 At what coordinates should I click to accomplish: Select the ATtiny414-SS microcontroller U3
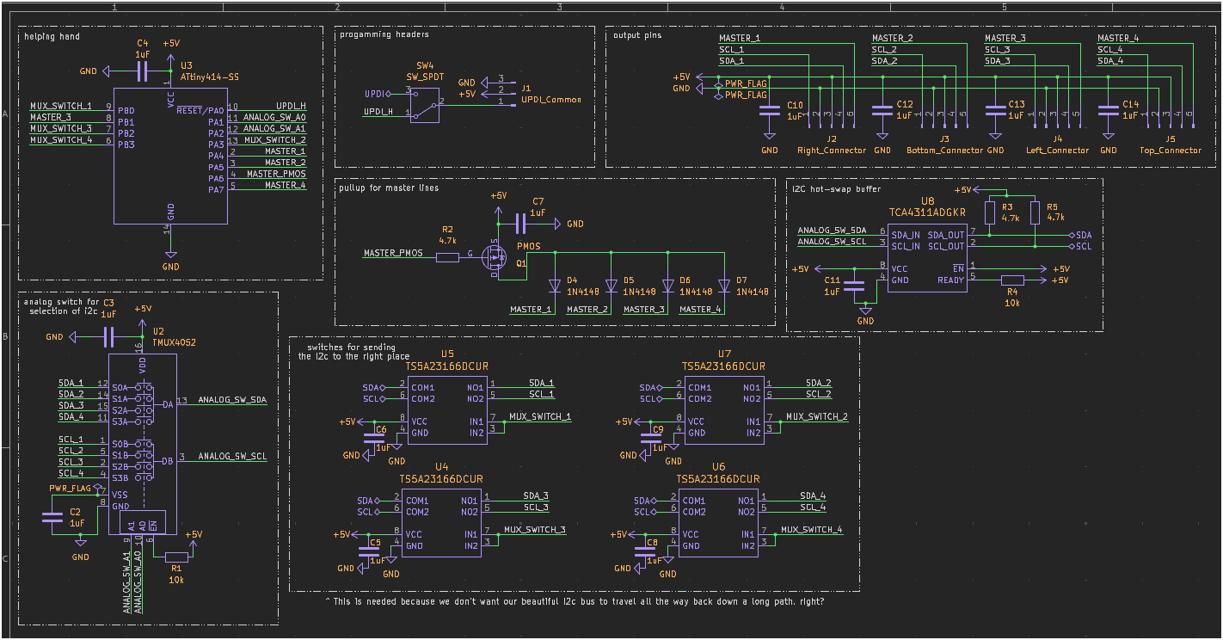click(x=169, y=155)
